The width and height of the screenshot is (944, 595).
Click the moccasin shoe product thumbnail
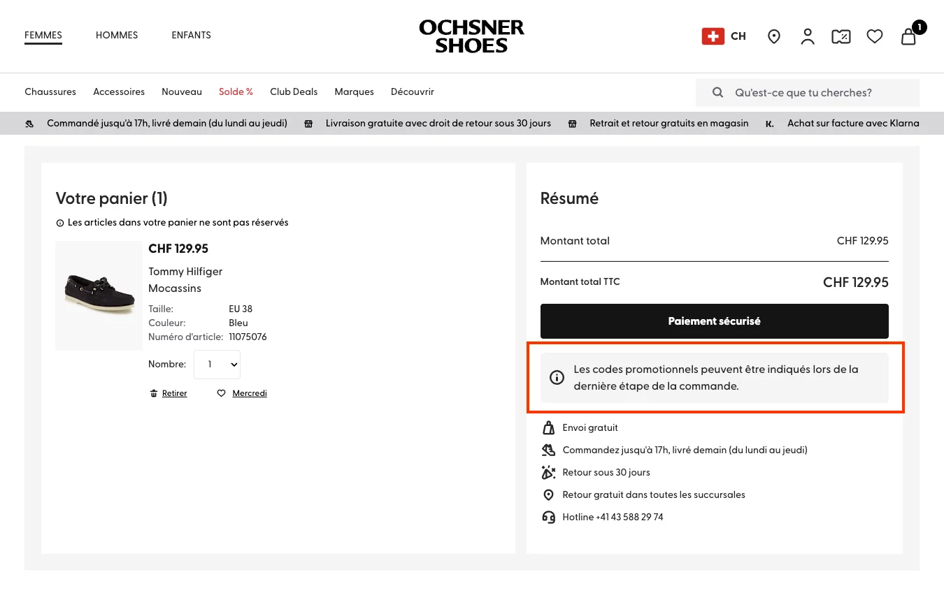click(99, 295)
